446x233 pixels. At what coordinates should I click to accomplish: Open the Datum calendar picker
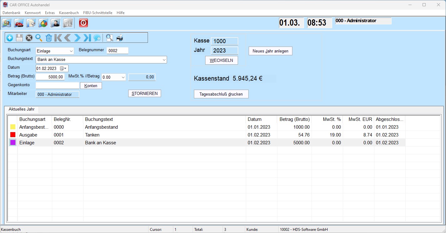click(63, 68)
